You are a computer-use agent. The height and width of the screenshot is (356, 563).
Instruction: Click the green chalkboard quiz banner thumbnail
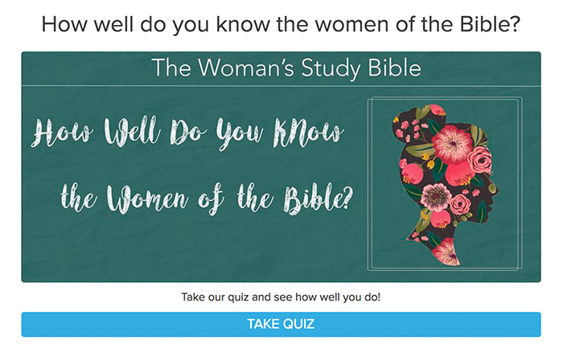281,167
